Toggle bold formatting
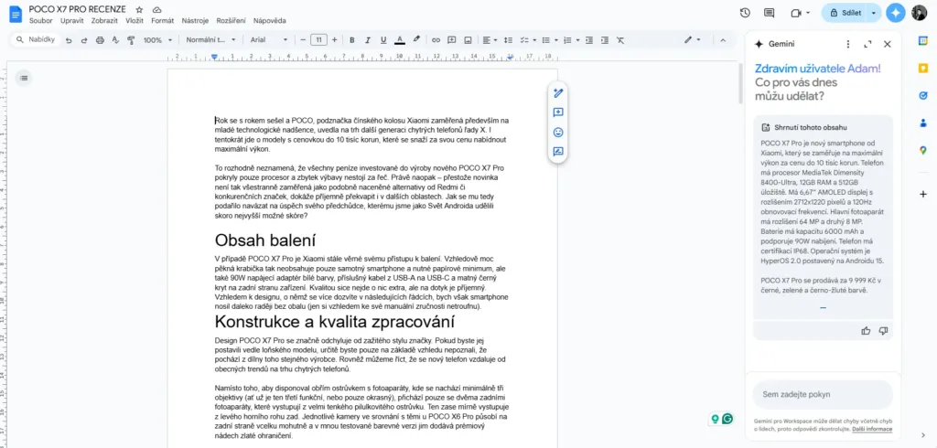 [352, 40]
